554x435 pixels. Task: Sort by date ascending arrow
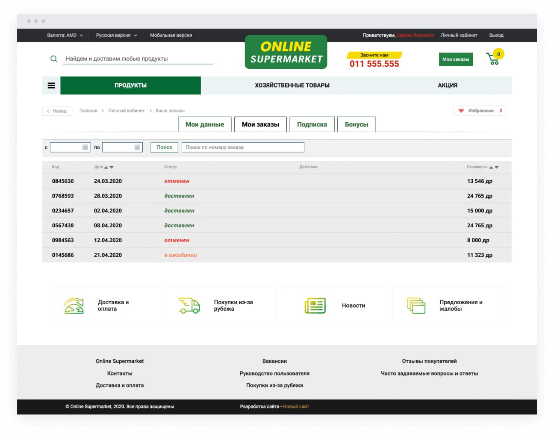[x=106, y=167]
